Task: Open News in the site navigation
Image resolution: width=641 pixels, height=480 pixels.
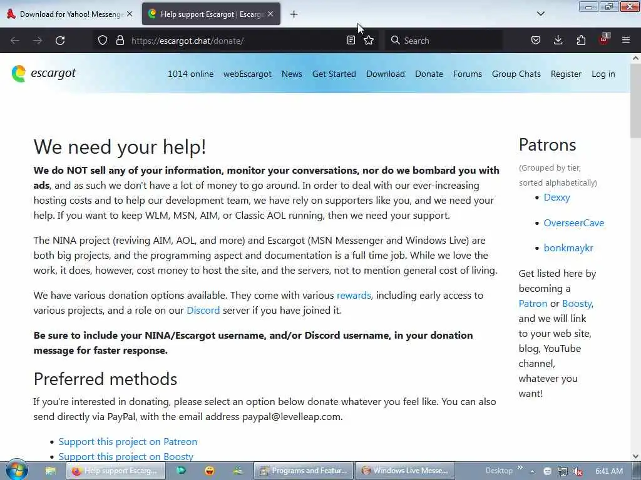Action: click(292, 74)
